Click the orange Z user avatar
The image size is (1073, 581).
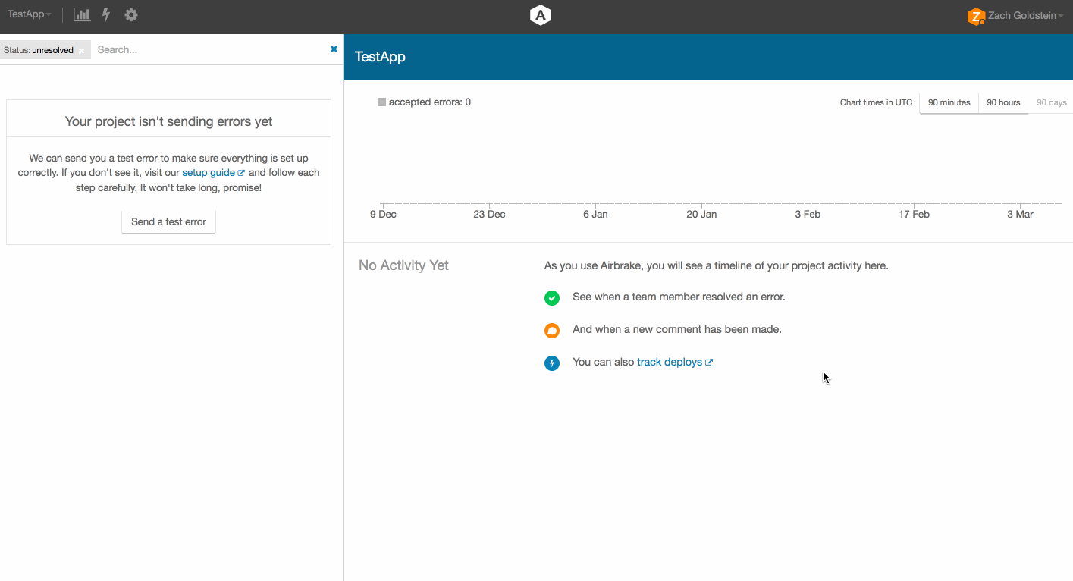coord(976,16)
